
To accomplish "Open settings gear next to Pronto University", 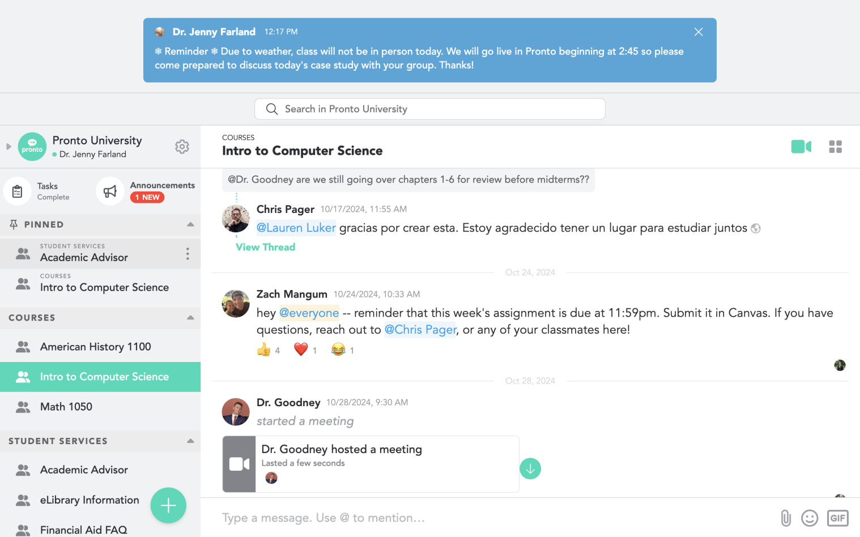I will tap(182, 147).
